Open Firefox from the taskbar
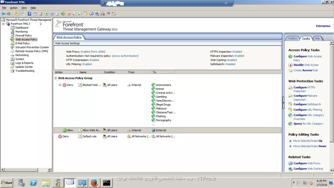 coord(95,183)
